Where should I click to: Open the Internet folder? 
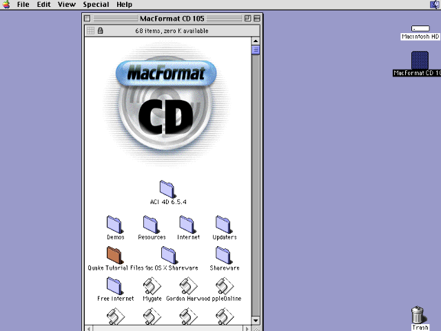187,225
